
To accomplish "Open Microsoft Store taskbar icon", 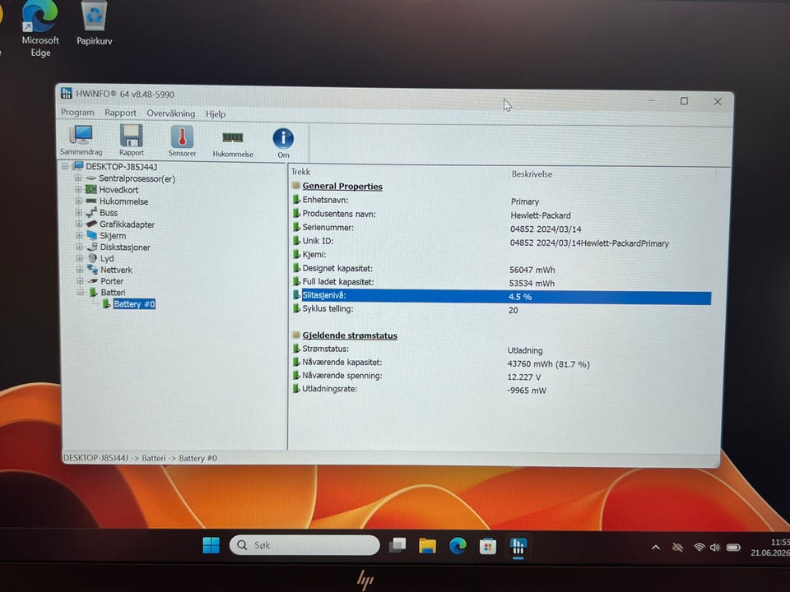I will pyautogui.click(x=488, y=546).
